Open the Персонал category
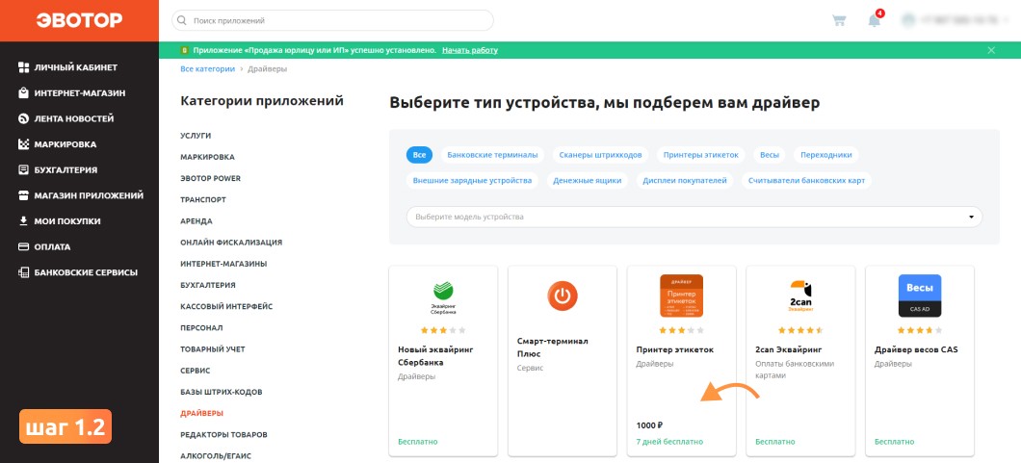Image resolution: width=1021 pixels, height=463 pixels. (x=201, y=327)
